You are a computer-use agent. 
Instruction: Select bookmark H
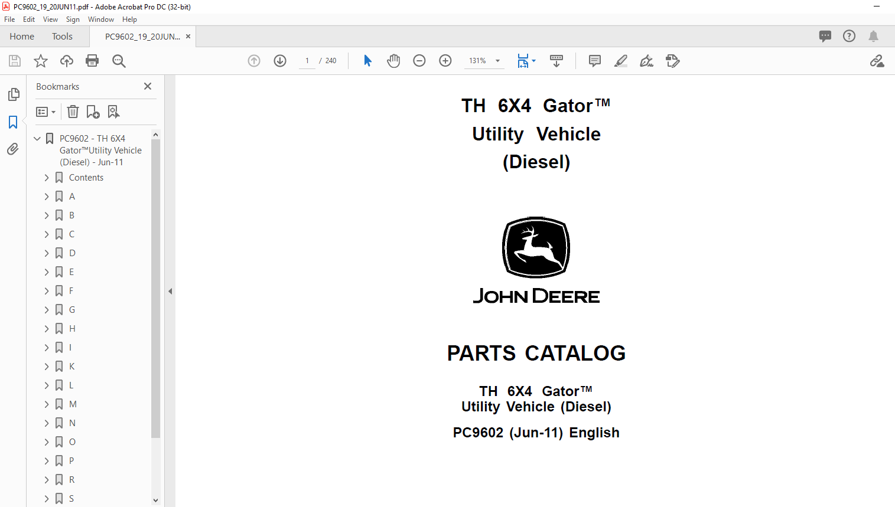[72, 329]
